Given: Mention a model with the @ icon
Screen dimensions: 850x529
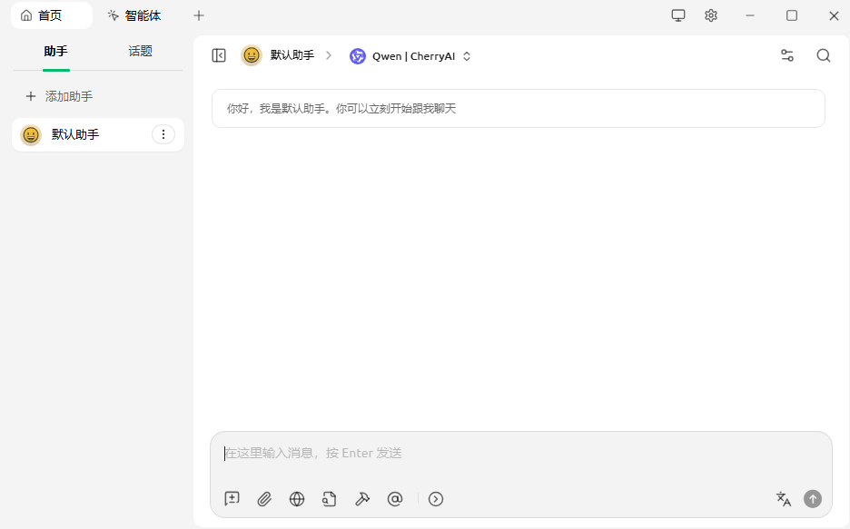Looking at the screenshot, I should pos(395,499).
